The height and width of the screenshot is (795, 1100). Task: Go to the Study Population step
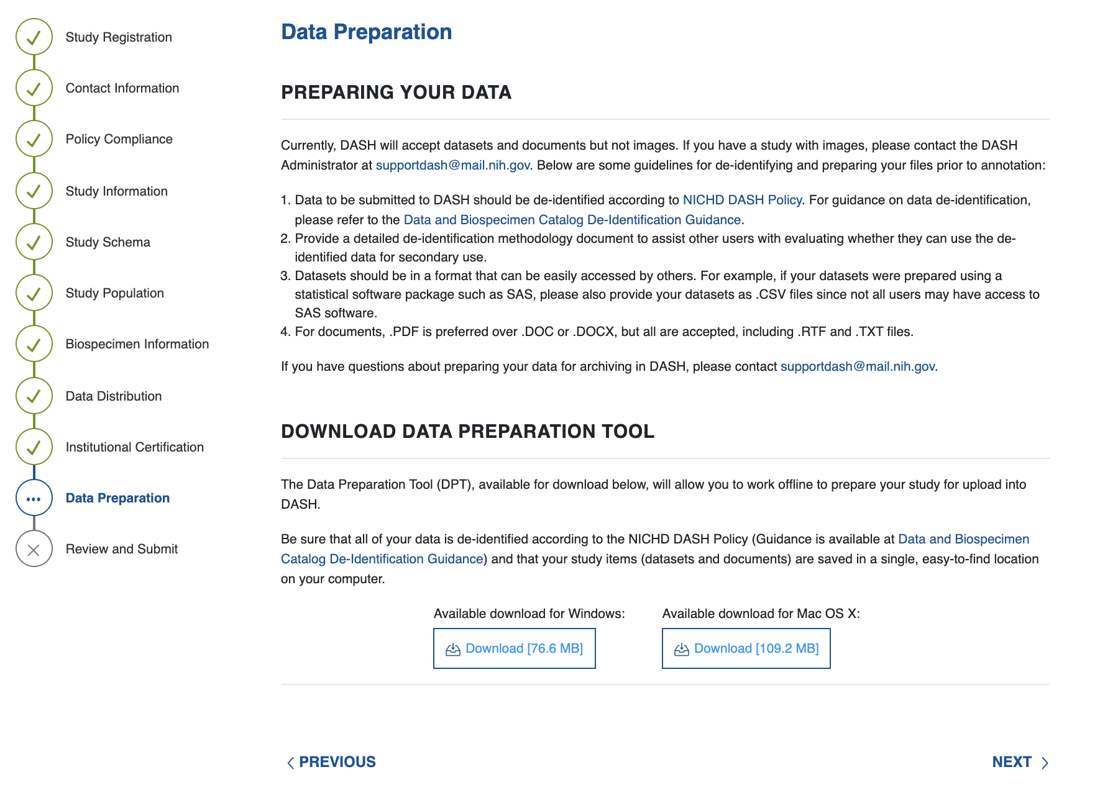click(114, 293)
